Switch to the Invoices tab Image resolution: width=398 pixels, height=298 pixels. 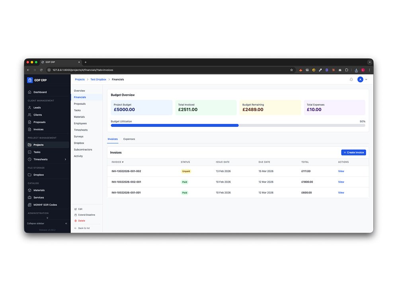coord(113,139)
